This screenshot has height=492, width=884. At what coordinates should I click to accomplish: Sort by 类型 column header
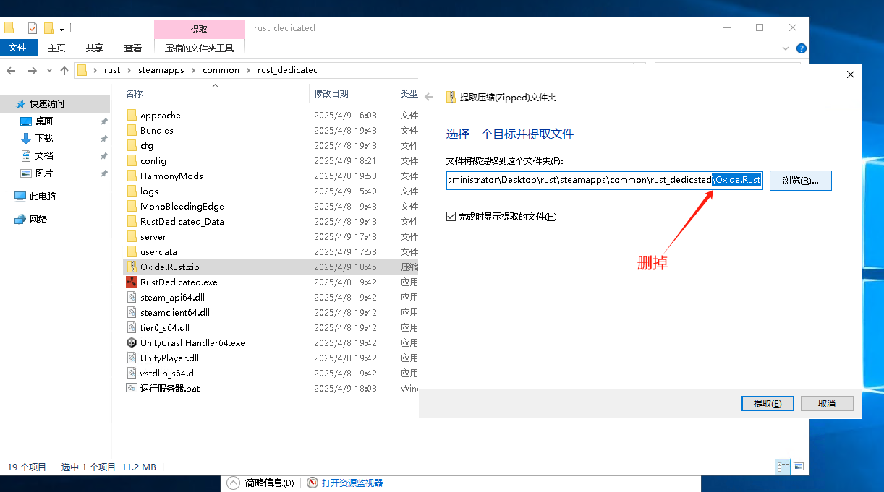409,93
